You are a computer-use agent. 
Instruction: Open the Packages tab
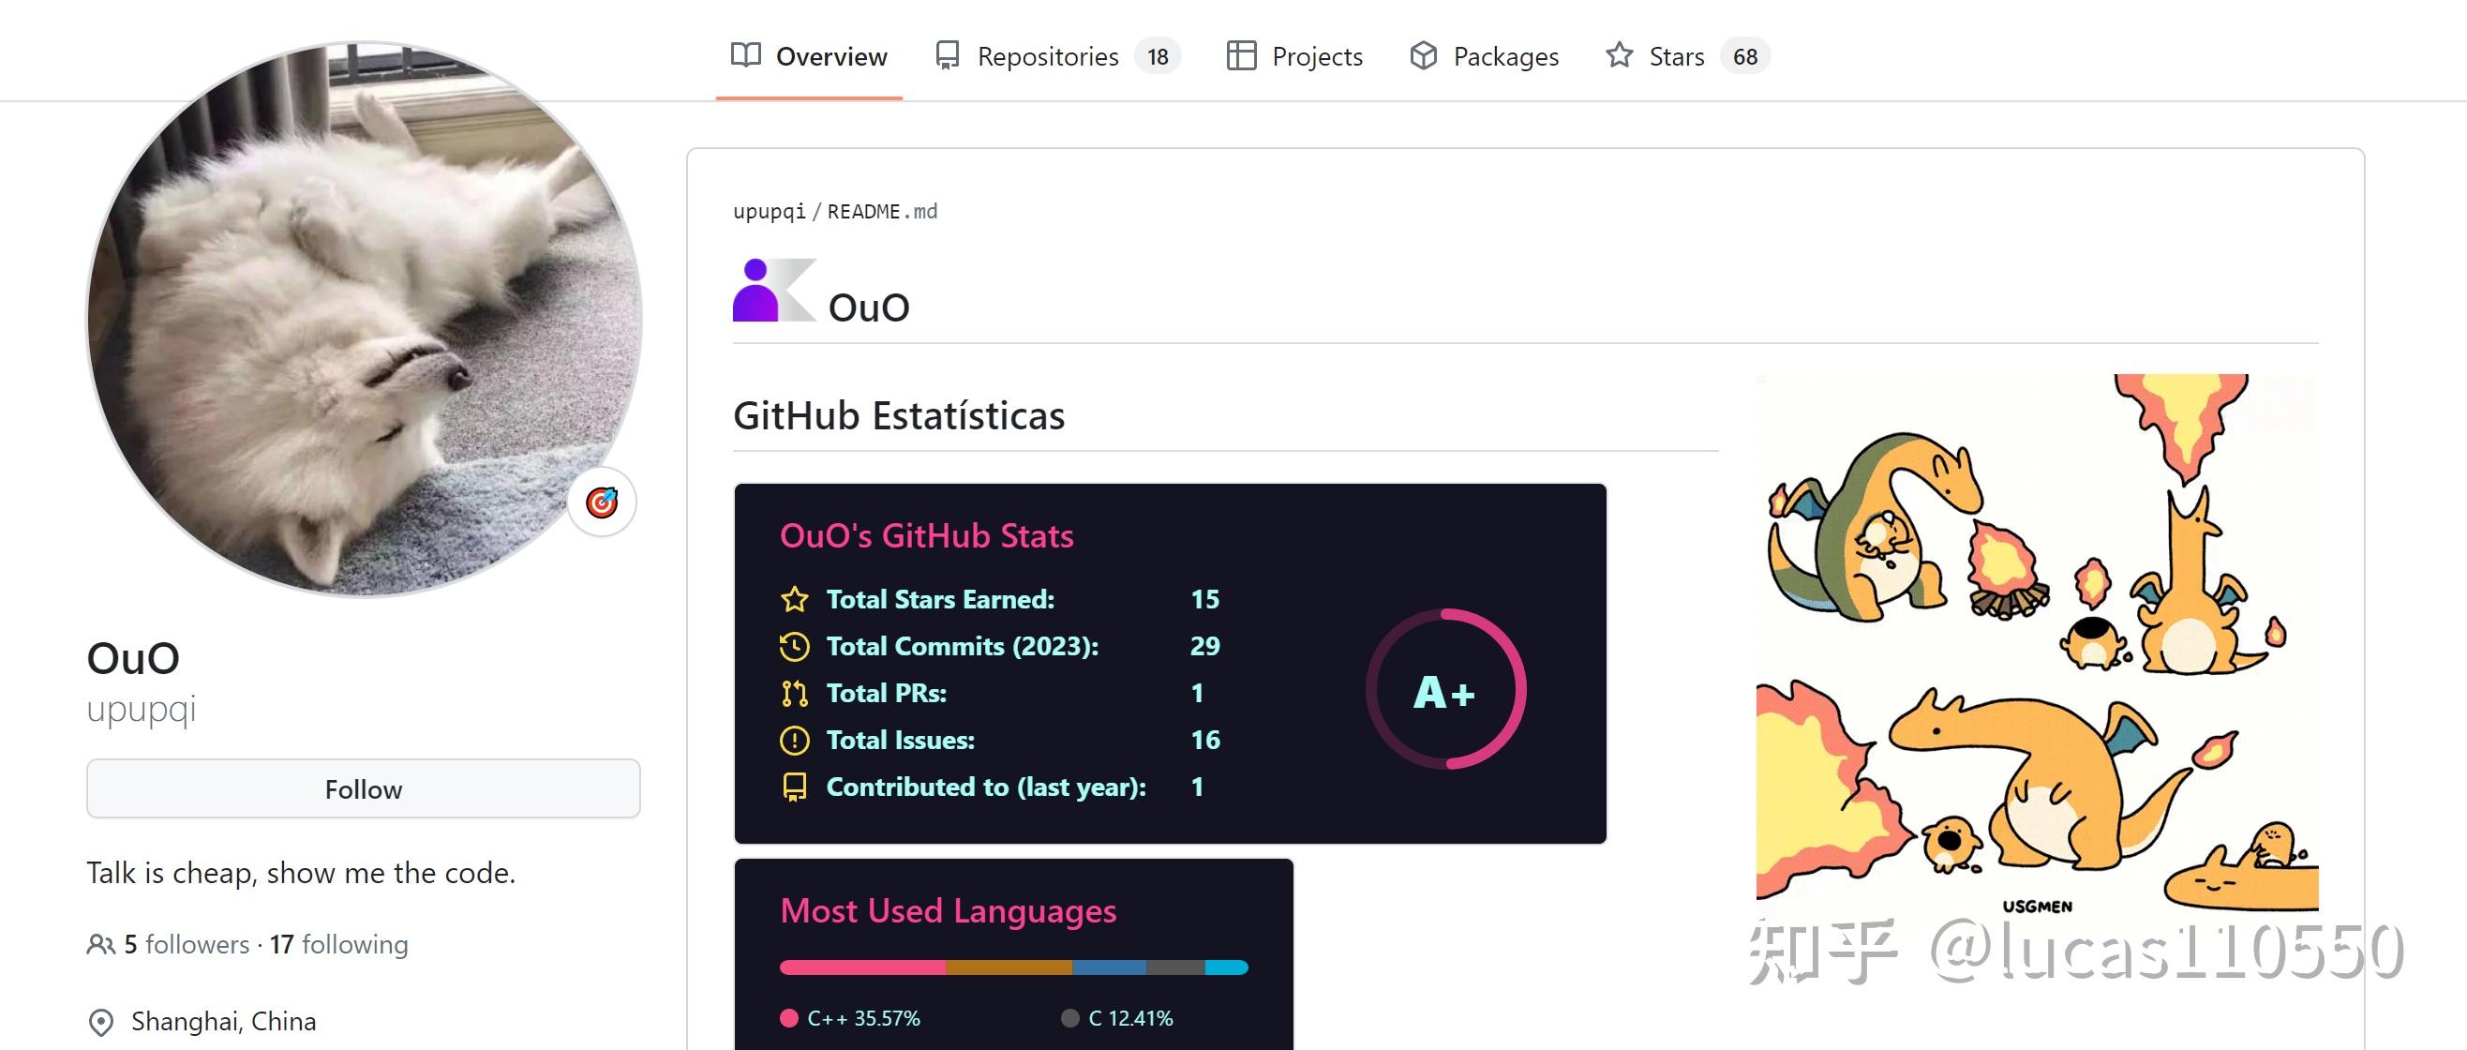pos(1505,56)
